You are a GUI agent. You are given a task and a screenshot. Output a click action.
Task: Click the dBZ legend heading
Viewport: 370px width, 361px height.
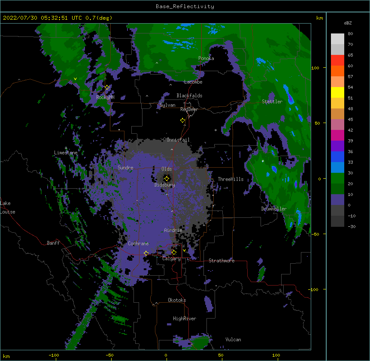[348, 23]
